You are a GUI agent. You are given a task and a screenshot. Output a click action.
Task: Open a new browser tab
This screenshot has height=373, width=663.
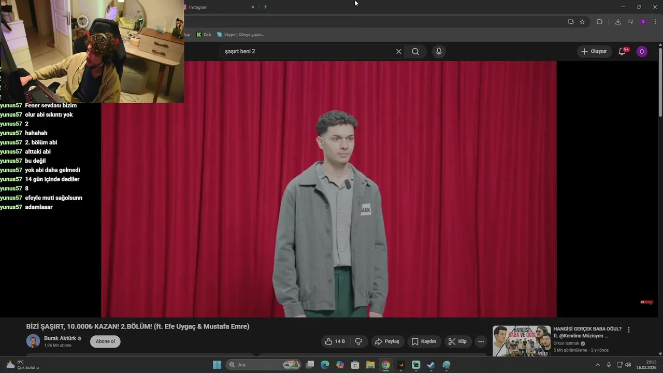[265, 7]
